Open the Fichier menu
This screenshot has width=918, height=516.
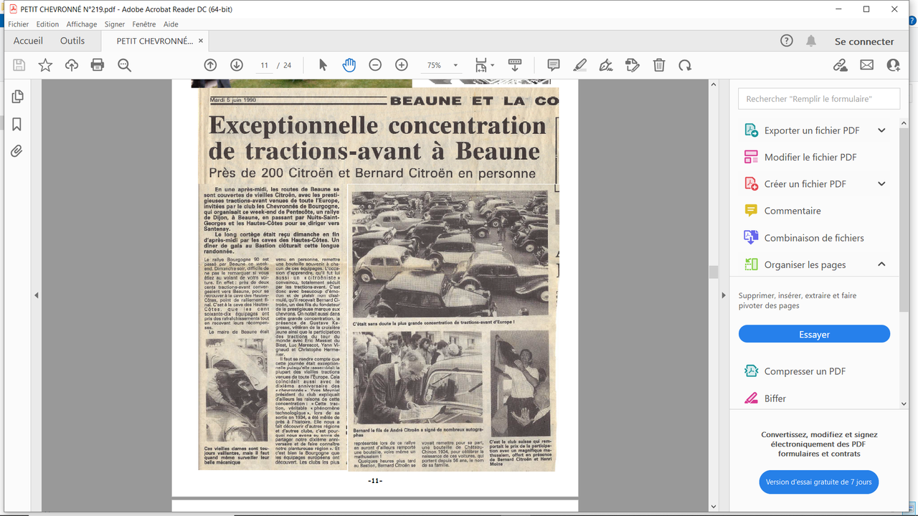point(19,24)
